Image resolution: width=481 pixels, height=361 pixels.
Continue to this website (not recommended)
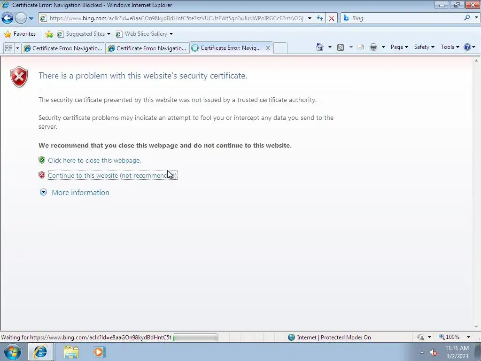tap(113, 175)
